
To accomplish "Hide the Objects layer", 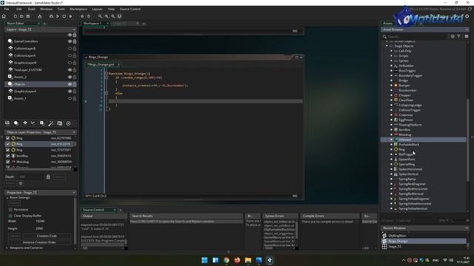I will pyautogui.click(x=70, y=84).
